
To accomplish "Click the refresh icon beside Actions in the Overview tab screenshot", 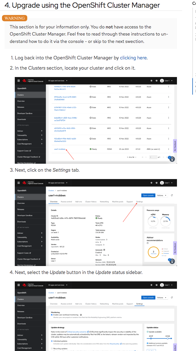I will tap(172, 195).
